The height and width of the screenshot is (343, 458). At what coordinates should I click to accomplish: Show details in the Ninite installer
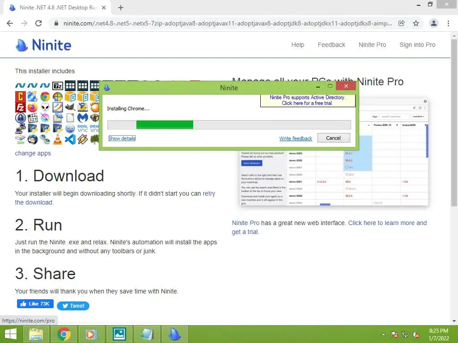[122, 138]
